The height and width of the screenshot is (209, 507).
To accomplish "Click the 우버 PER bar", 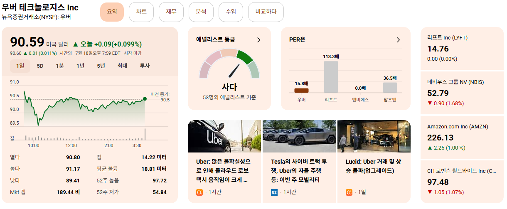I will pyautogui.click(x=301, y=90).
